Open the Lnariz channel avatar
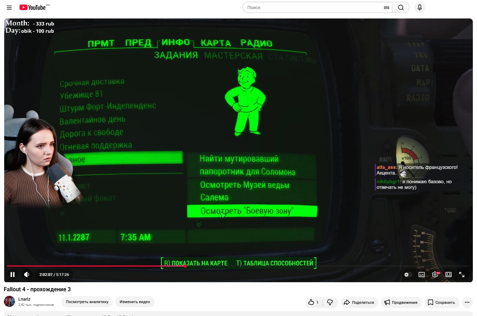The width and height of the screenshot is (477, 316). [9, 301]
